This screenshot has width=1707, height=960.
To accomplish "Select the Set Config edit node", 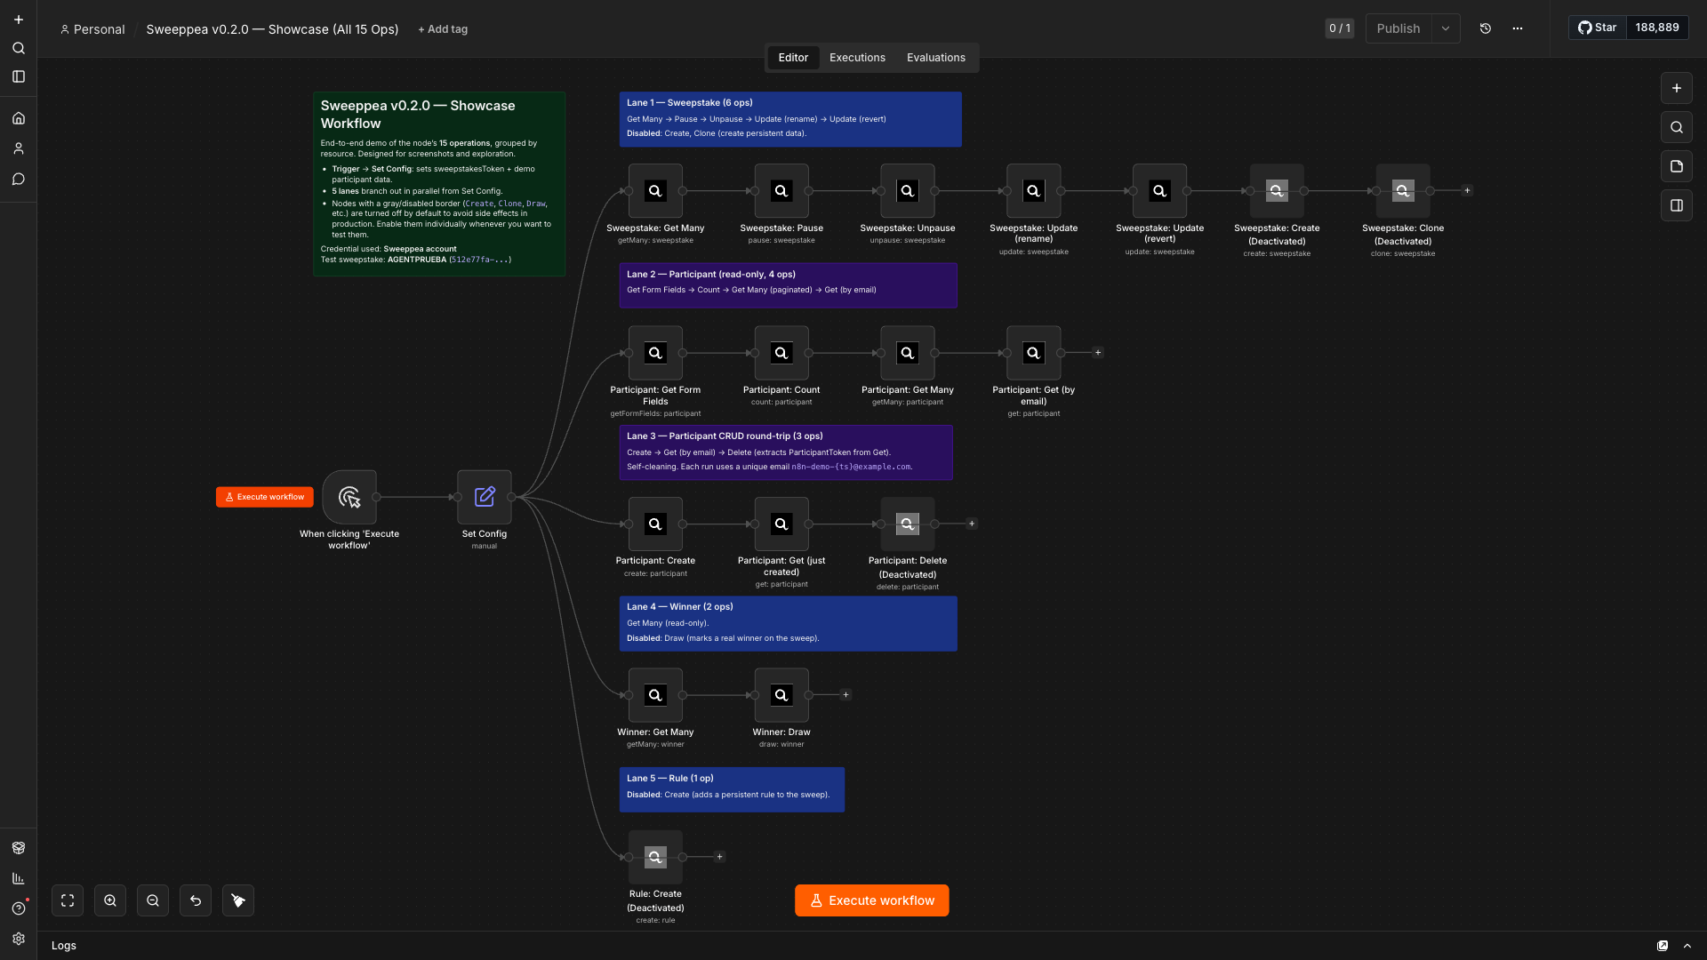I will (x=485, y=497).
